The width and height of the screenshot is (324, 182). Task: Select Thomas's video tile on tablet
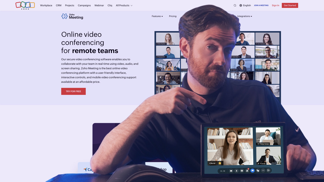point(268,156)
